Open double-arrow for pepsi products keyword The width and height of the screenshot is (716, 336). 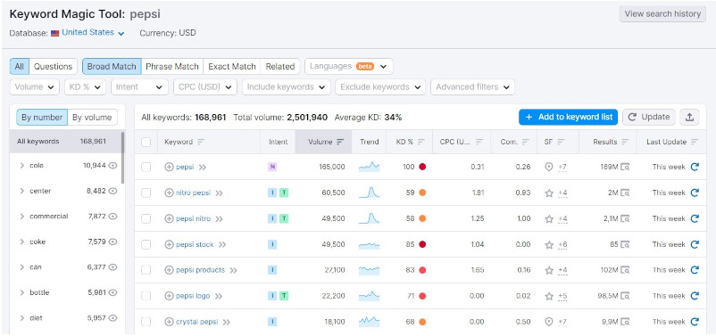click(x=233, y=270)
